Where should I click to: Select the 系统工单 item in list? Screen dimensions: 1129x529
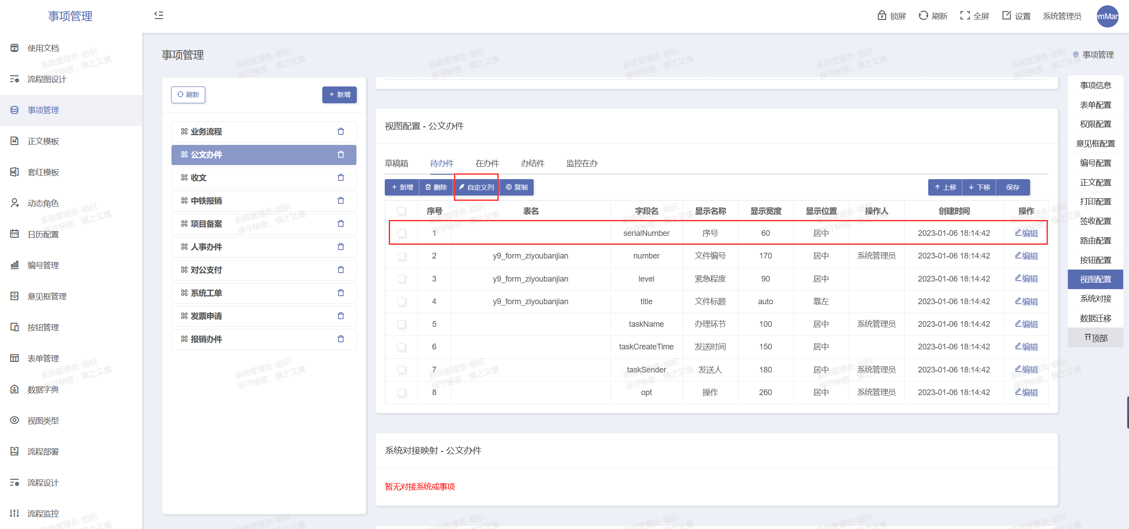(x=264, y=293)
